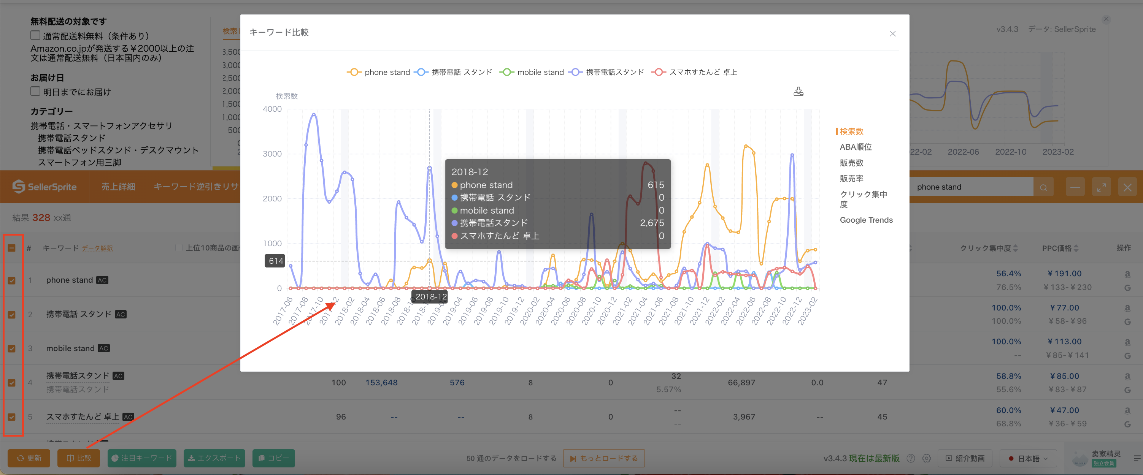Close the keyword comparison dialog
This screenshot has width=1143, height=475.
point(893,34)
